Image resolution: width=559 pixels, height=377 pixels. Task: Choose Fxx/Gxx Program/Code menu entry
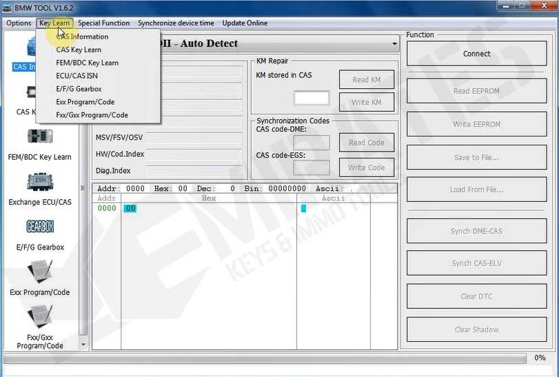coord(98,115)
